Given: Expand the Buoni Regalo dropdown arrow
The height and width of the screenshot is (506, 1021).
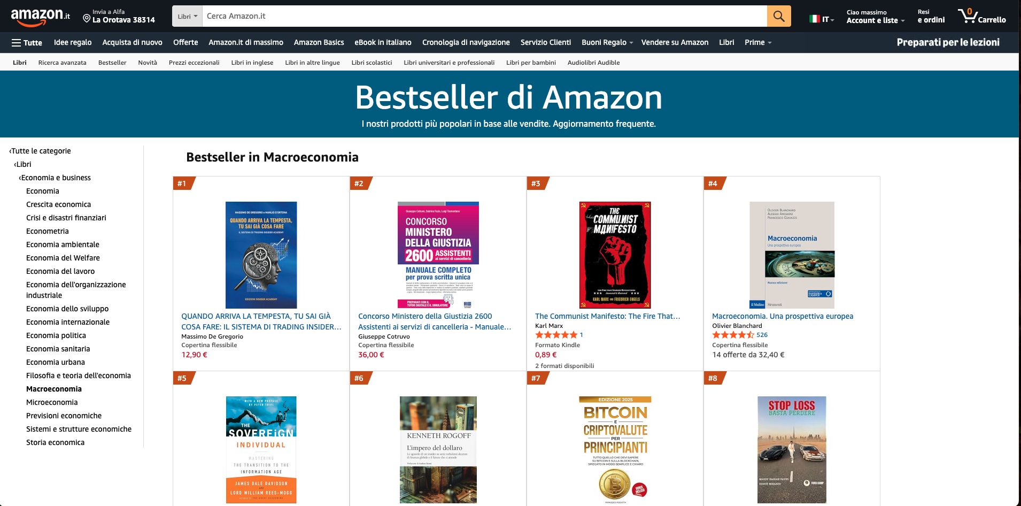Looking at the screenshot, I should 631,43.
